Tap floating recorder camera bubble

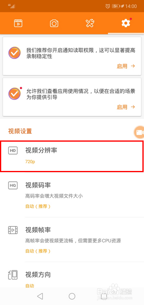pyautogui.click(x=139, y=132)
